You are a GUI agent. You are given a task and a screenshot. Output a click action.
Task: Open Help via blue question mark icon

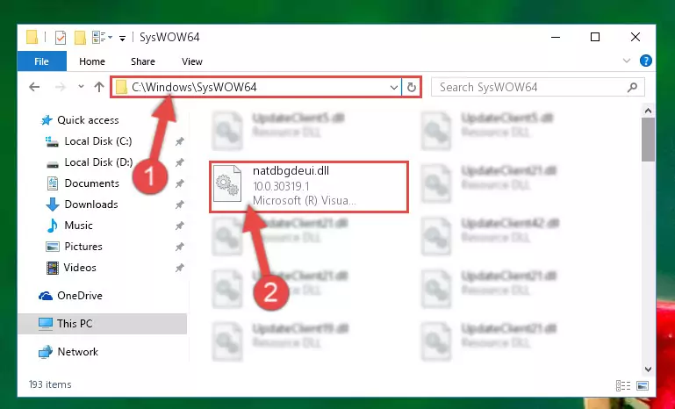pyautogui.click(x=646, y=61)
